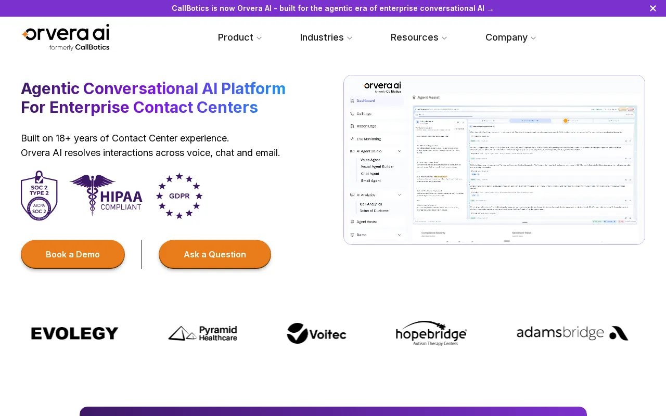Viewport: 666px width, 416px height.
Task: Click the Agent Assist sidebar icon in preview
Action: 352,222
